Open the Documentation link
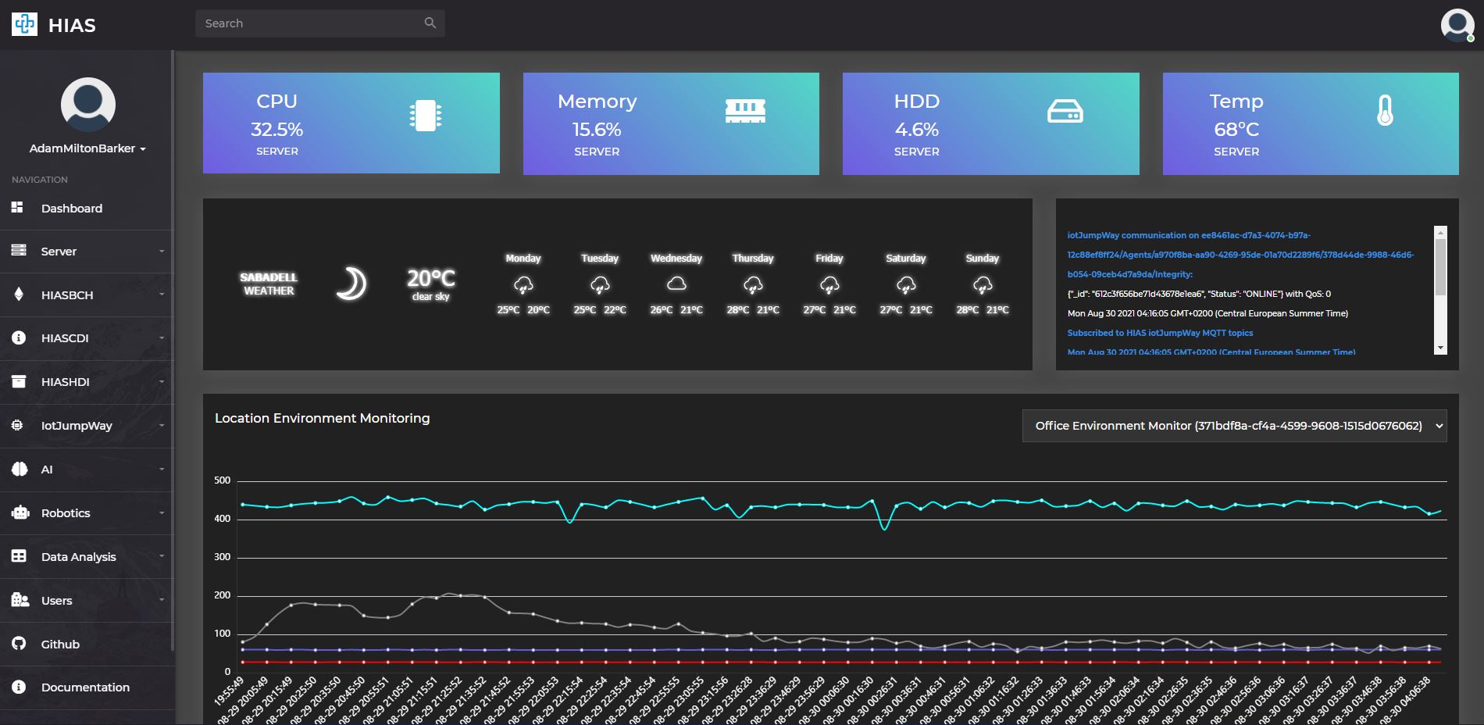 pos(86,687)
